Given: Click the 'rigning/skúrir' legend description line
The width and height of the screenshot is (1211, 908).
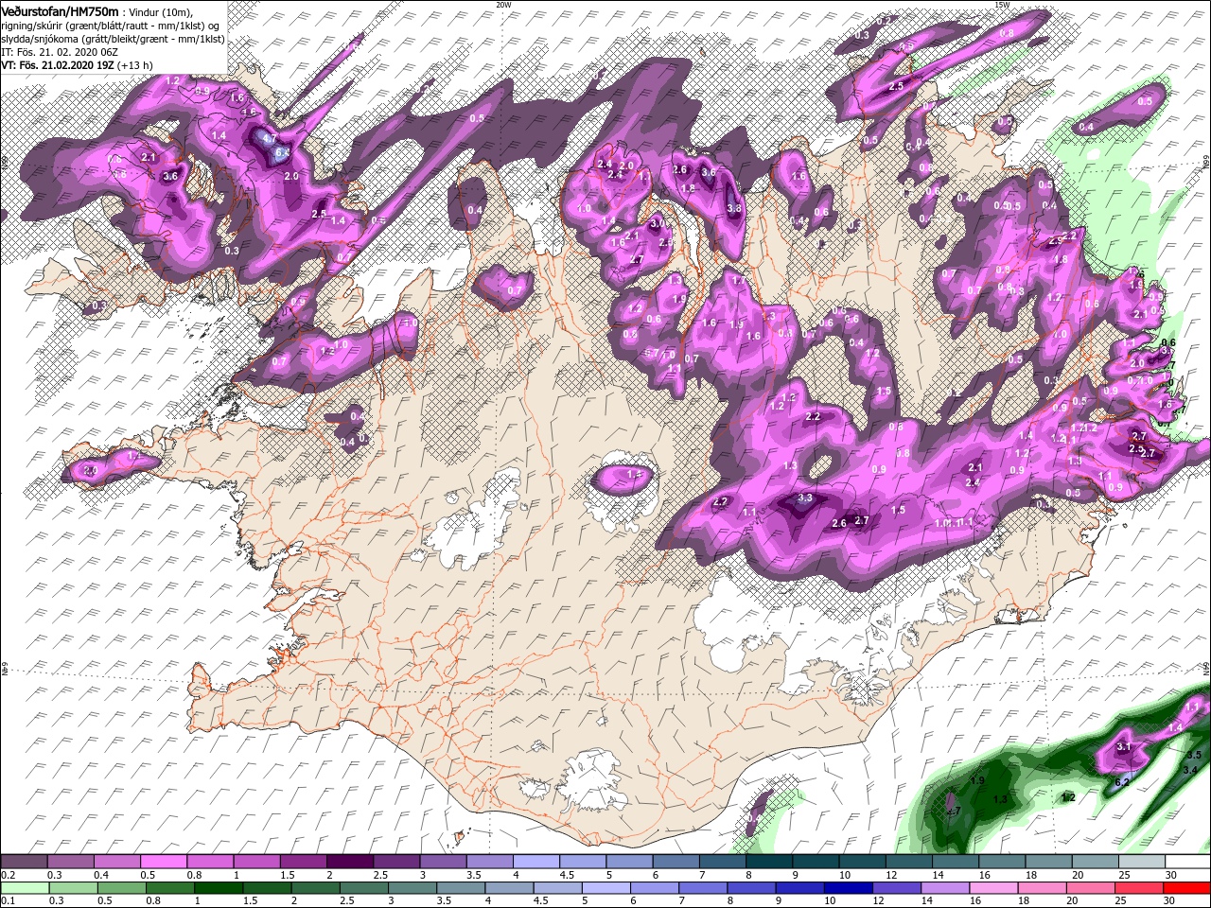Looking at the screenshot, I should pos(110,25).
